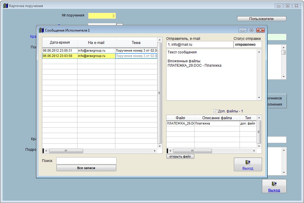Image resolution: width=304 pixels, height=203 pixels.
Task: Sort by Дата-время column header
Action: [x=60, y=42]
